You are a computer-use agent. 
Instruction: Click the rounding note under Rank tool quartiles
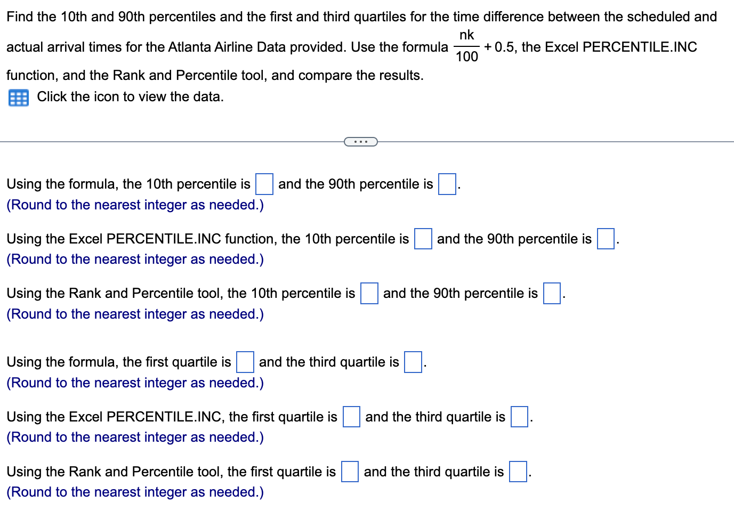(134, 492)
